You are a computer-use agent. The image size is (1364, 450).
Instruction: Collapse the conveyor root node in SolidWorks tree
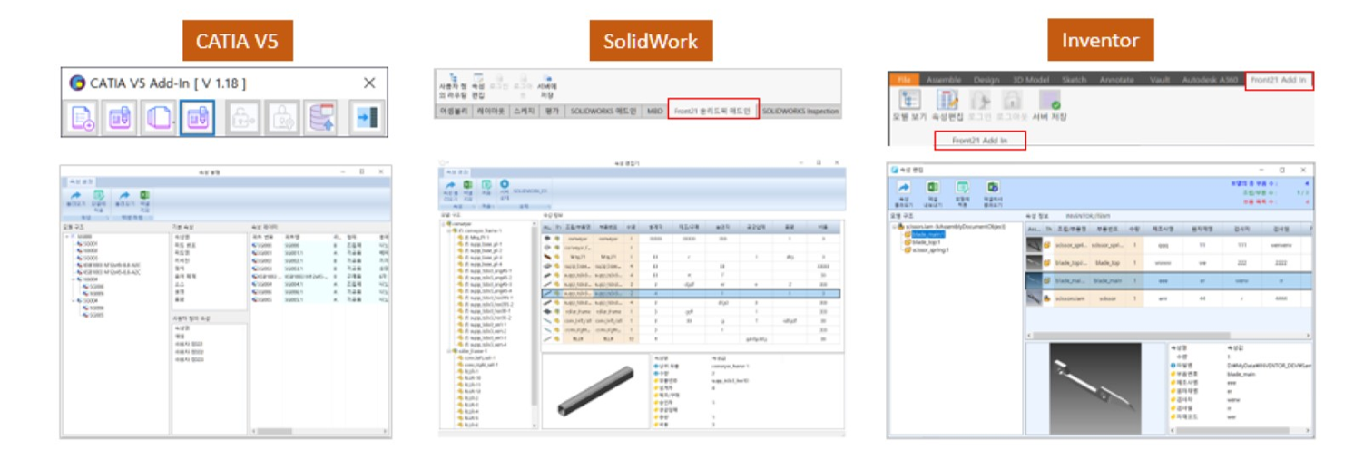click(x=444, y=223)
